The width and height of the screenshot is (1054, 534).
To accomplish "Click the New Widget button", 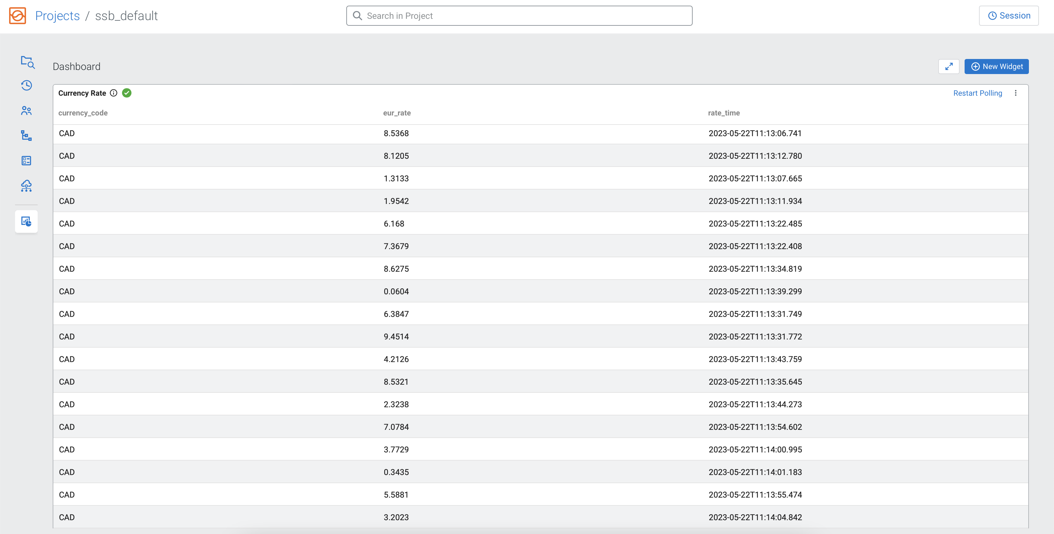I will (x=996, y=66).
